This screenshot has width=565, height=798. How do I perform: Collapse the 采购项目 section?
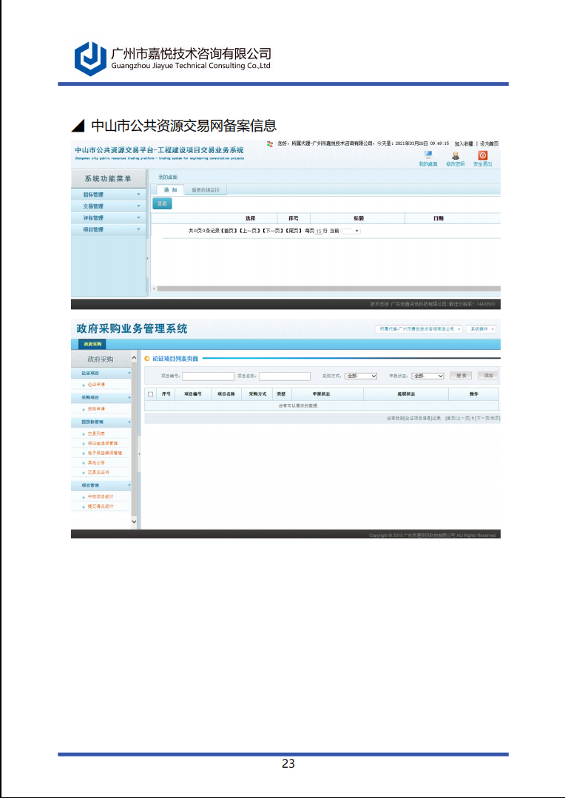point(101,397)
